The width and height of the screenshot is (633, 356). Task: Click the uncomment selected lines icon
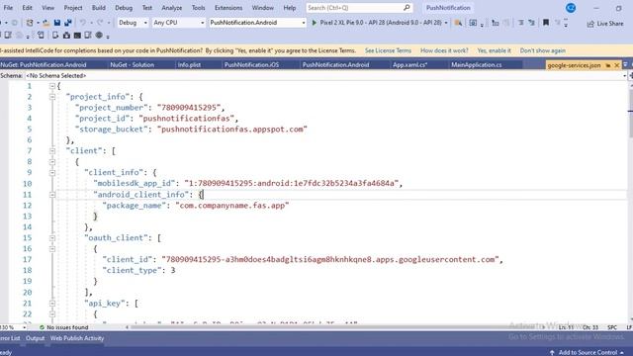point(532,23)
